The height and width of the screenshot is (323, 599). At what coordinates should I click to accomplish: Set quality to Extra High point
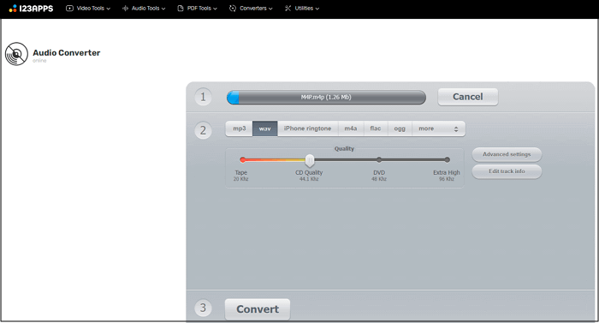(x=447, y=159)
